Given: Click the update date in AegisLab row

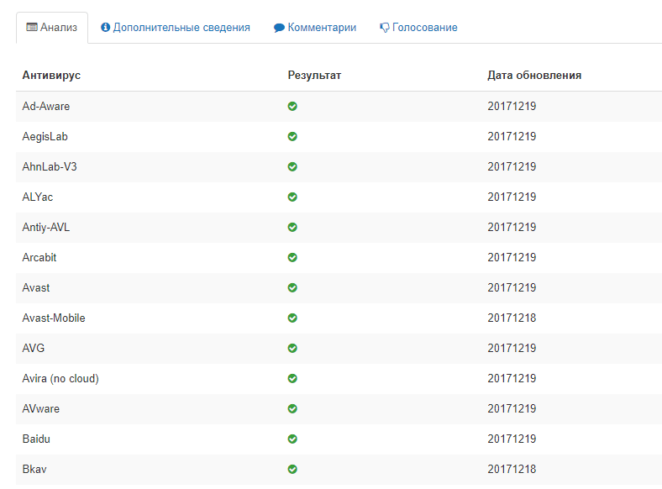Looking at the screenshot, I should click(512, 136).
